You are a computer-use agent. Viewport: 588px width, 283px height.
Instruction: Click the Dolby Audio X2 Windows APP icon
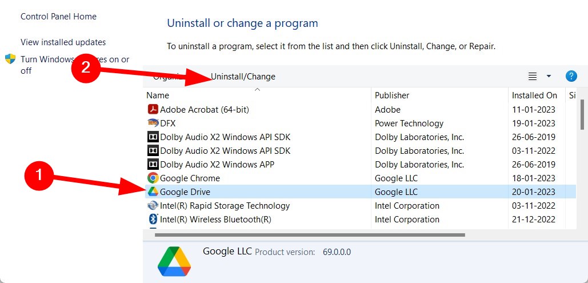pyautogui.click(x=153, y=165)
